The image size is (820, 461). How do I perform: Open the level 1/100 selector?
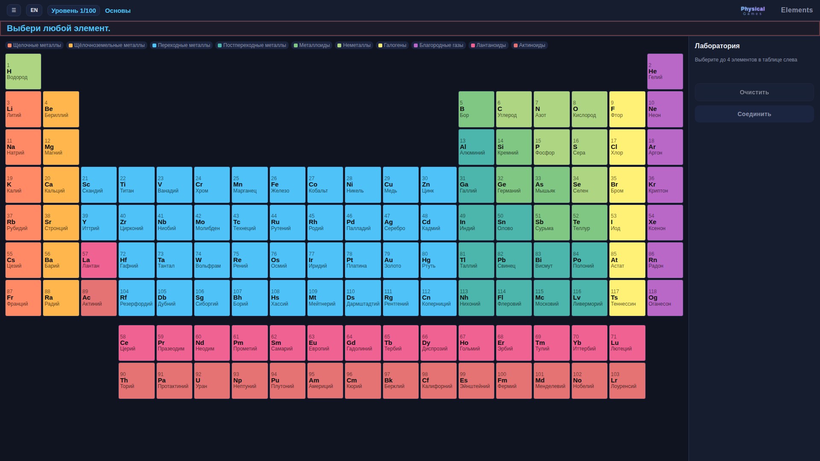[73, 11]
